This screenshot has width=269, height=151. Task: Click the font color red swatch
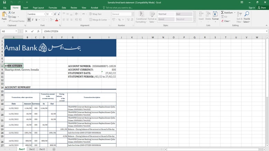tap(57, 20)
